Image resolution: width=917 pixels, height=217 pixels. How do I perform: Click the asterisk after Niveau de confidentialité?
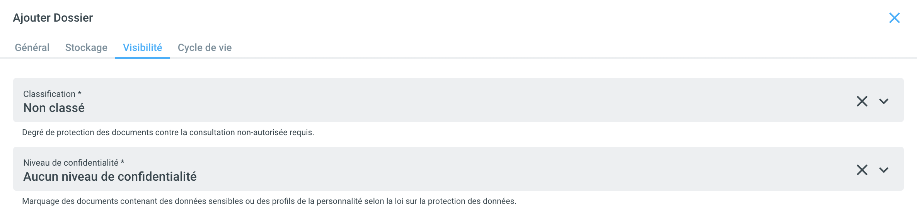pos(123,162)
